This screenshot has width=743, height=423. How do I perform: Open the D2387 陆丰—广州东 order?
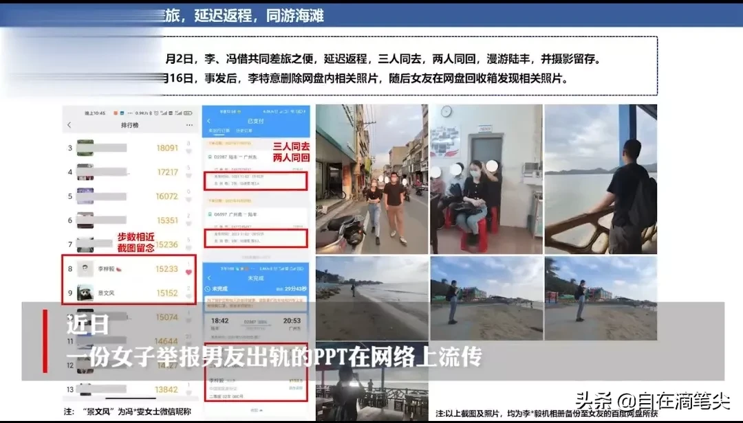coord(236,157)
